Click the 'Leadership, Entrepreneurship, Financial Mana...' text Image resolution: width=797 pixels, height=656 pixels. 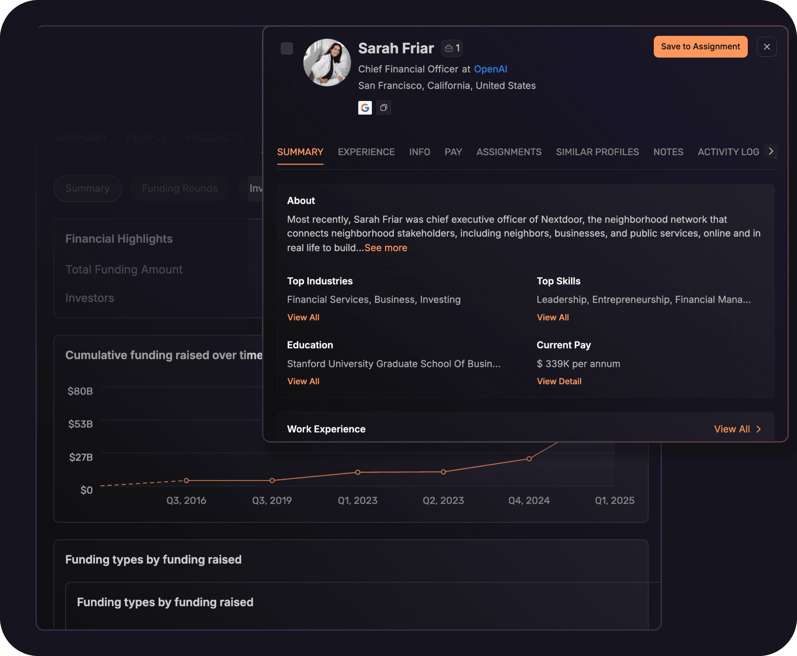tap(644, 300)
